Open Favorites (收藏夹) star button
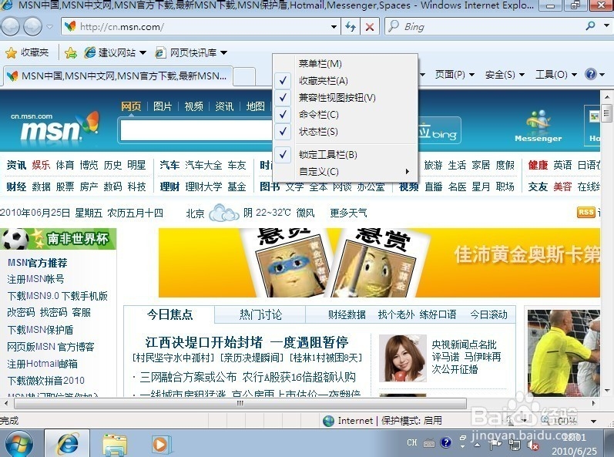Image resolution: width=614 pixels, height=457 pixels. [27, 52]
